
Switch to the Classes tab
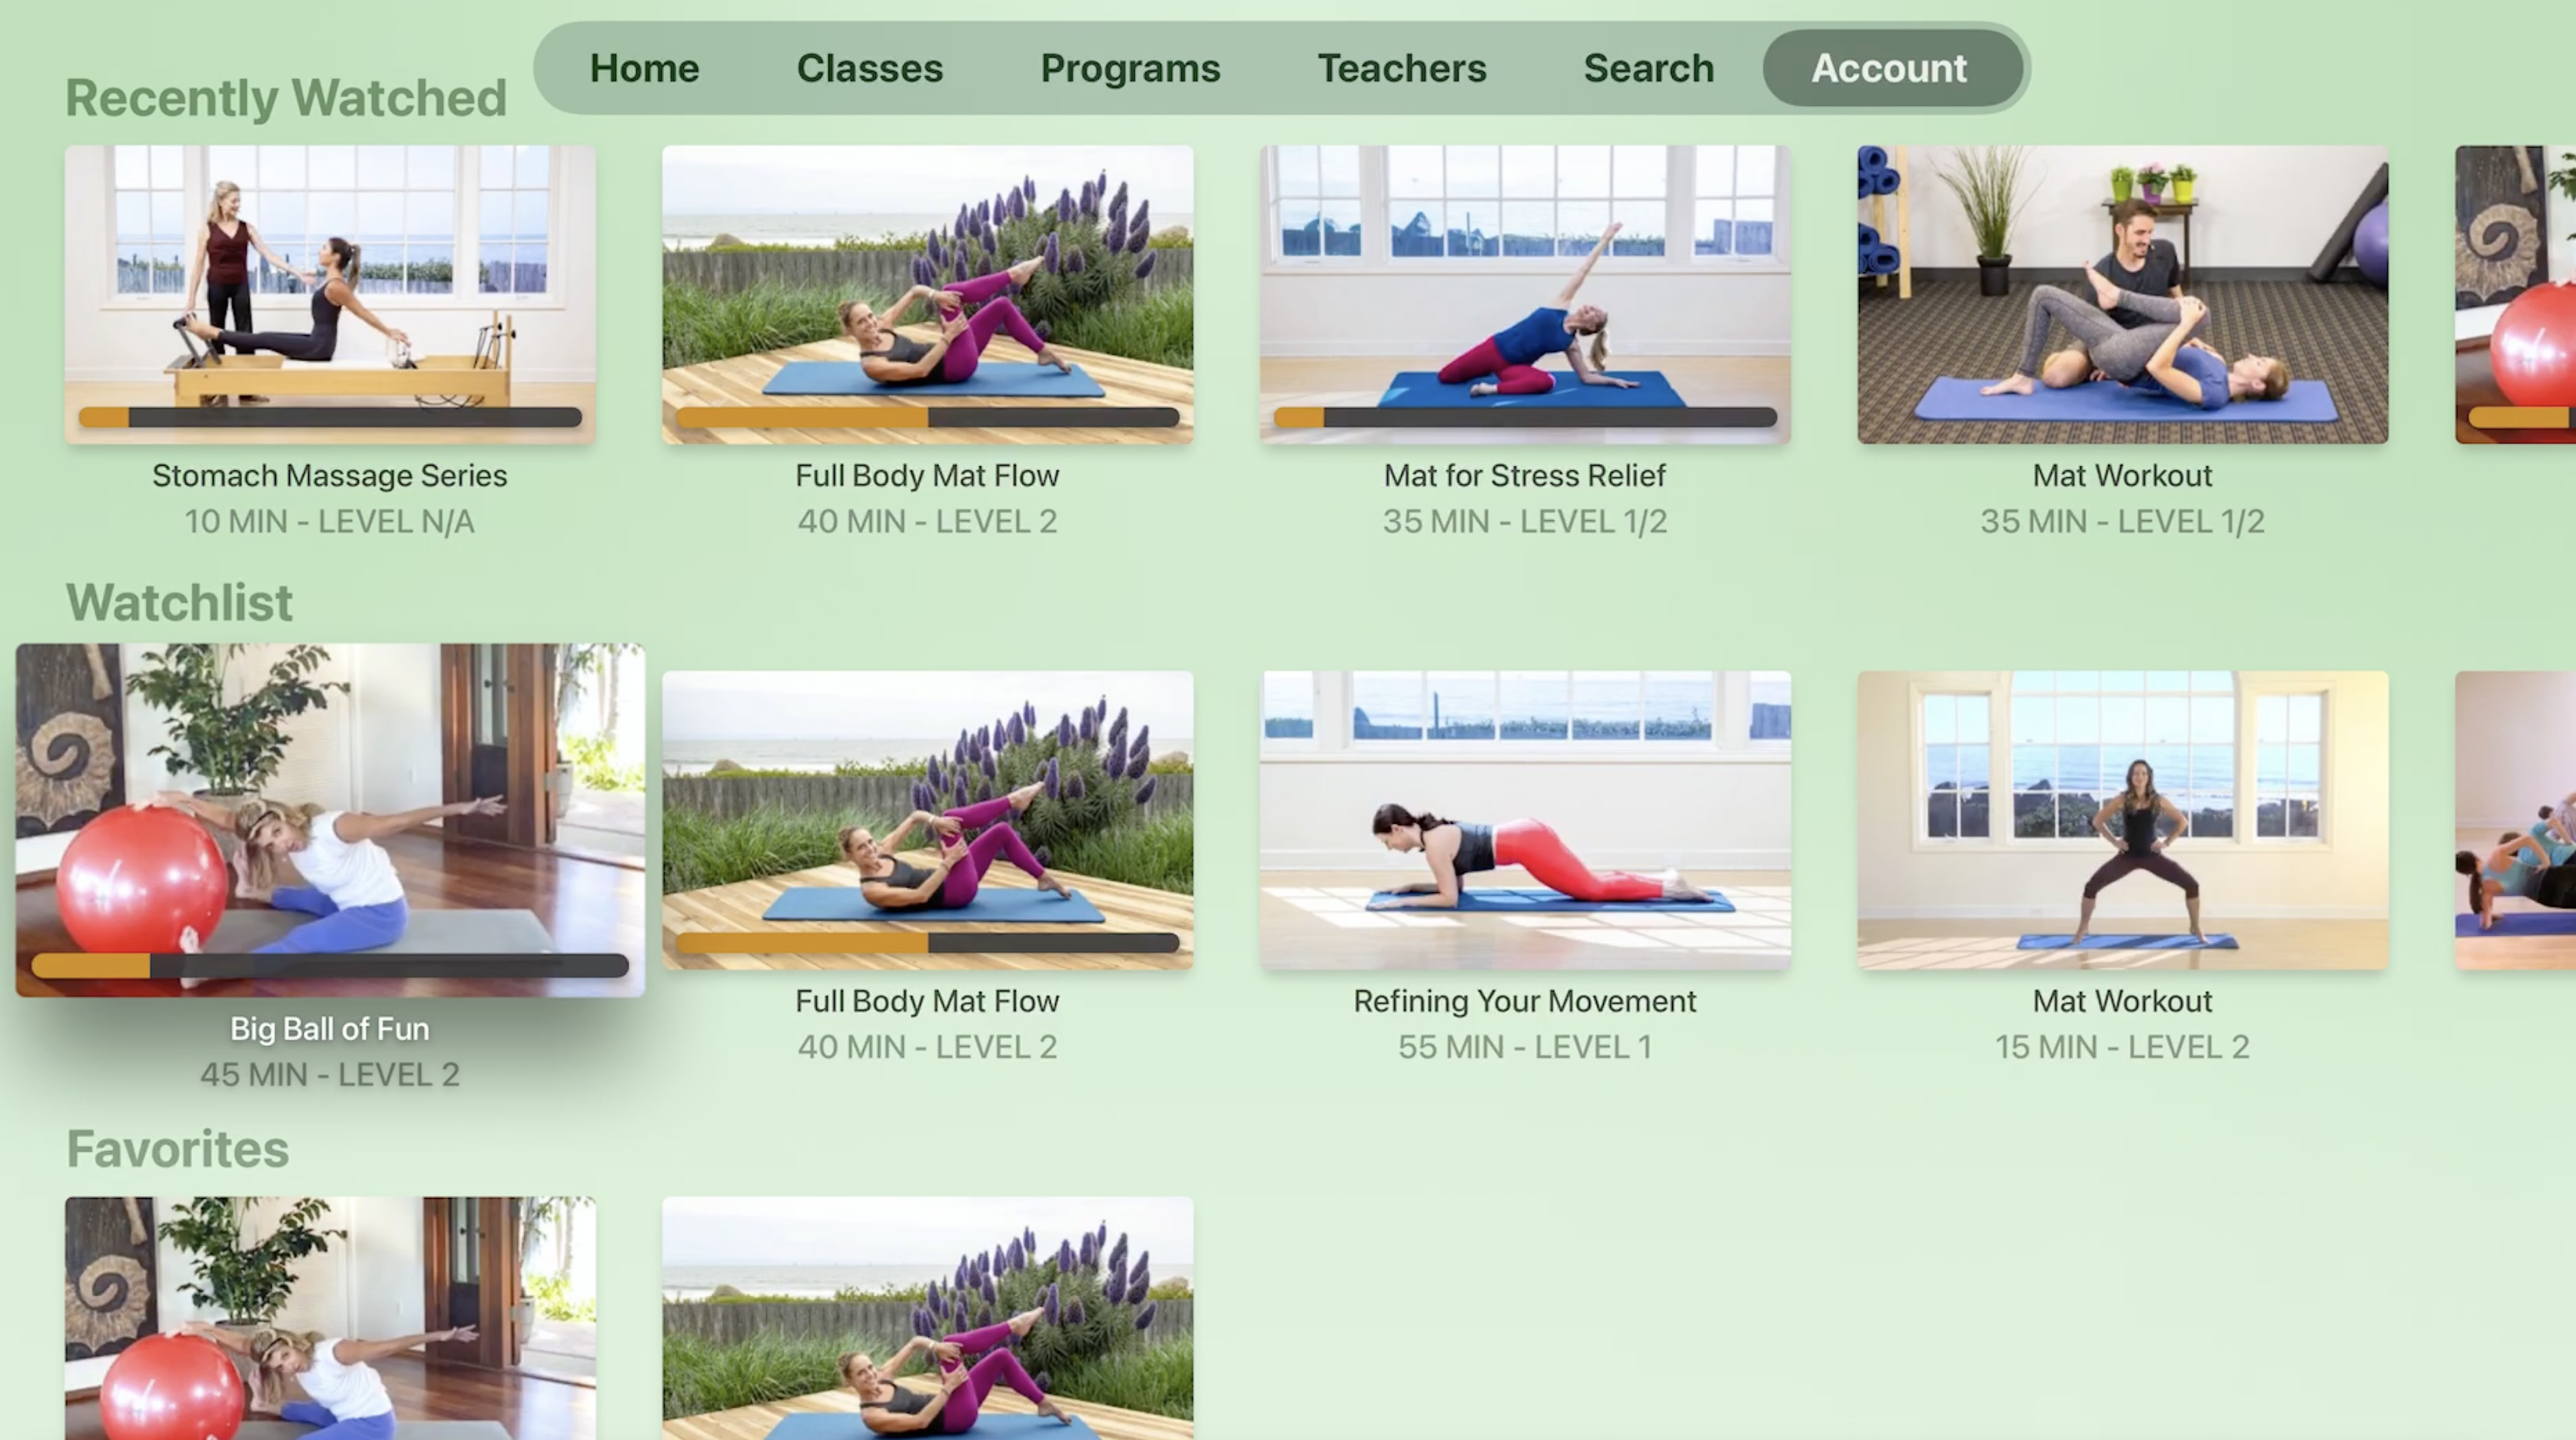869,68
